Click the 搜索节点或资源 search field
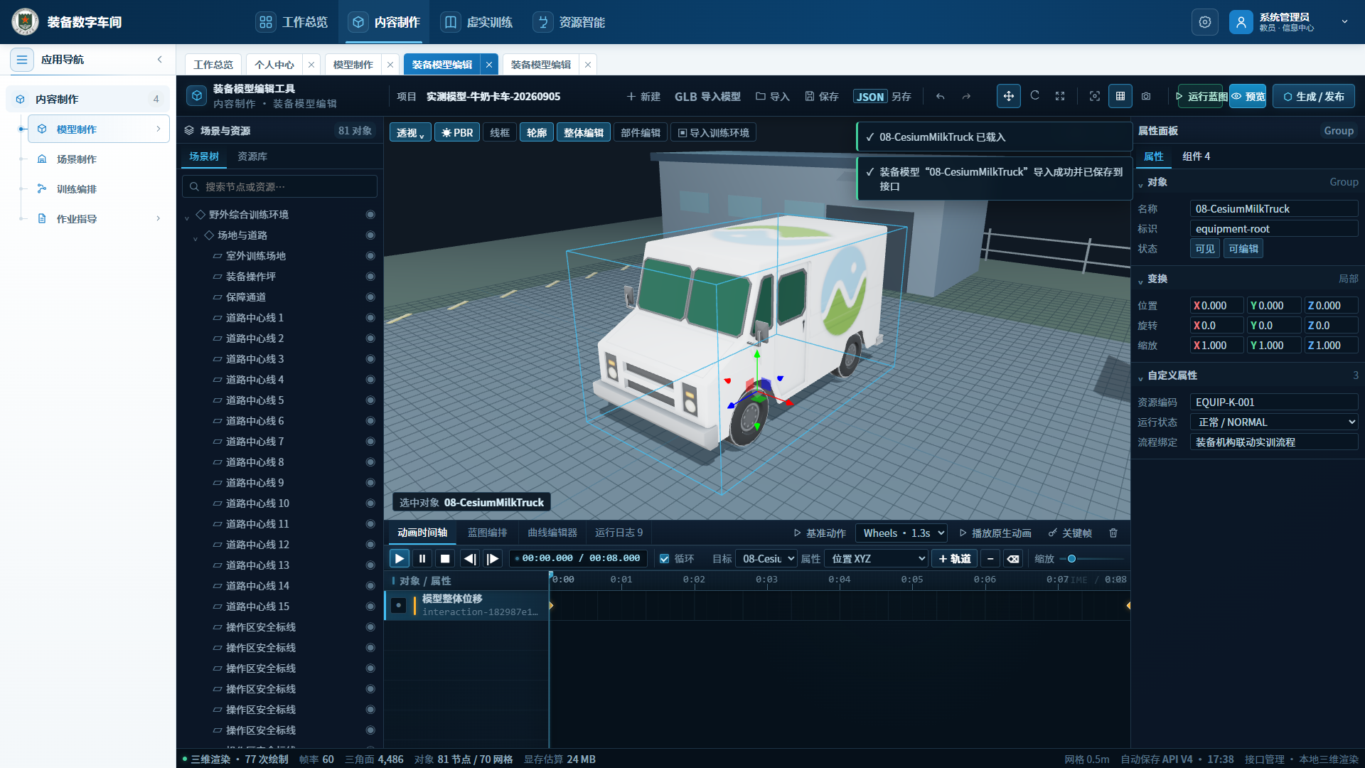 pyautogui.click(x=279, y=187)
